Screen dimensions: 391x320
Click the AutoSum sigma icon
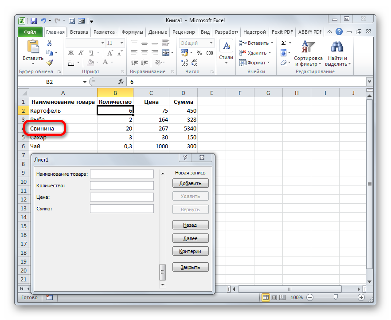click(x=284, y=43)
